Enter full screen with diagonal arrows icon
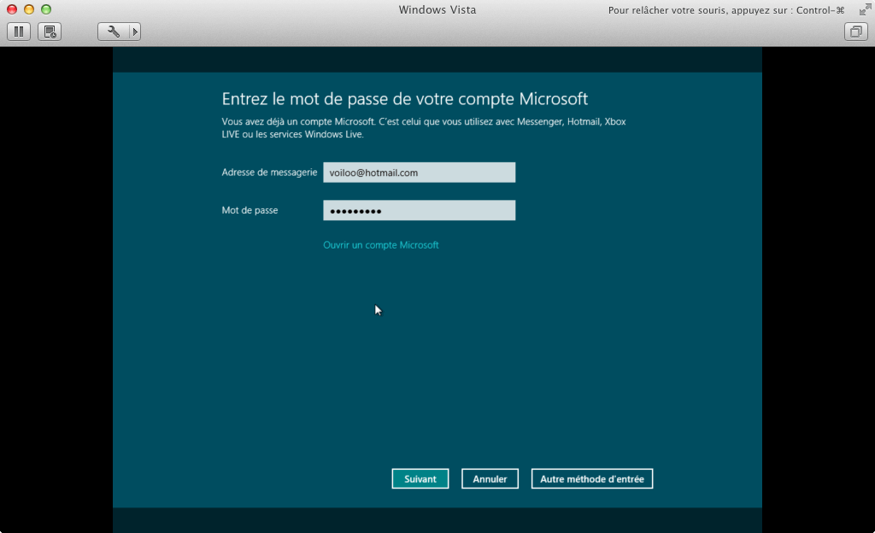This screenshot has width=875, height=533. [x=863, y=9]
